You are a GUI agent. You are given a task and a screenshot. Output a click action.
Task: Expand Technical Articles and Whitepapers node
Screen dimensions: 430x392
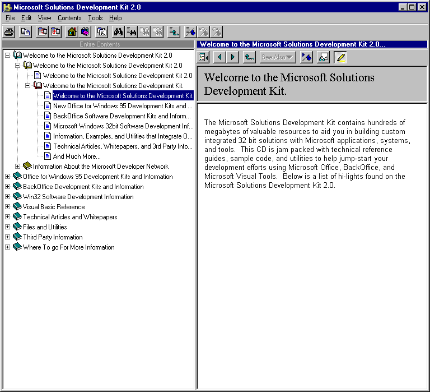point(8,216)
